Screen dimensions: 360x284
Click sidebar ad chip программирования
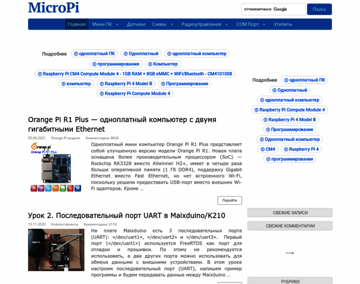[289, 159]
